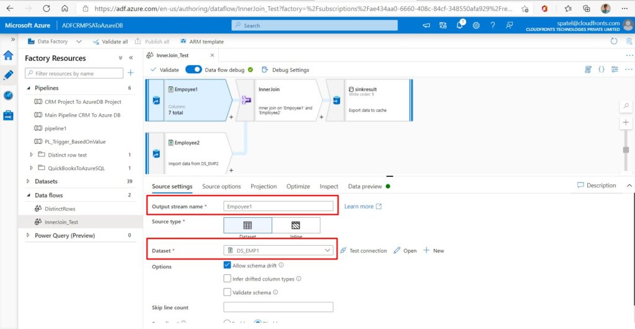Image resolution: width=635 pixels, height=329 pixels.
Task: Expand the QuickBooksToAzureSQL folder
Action: pos(32,168)
